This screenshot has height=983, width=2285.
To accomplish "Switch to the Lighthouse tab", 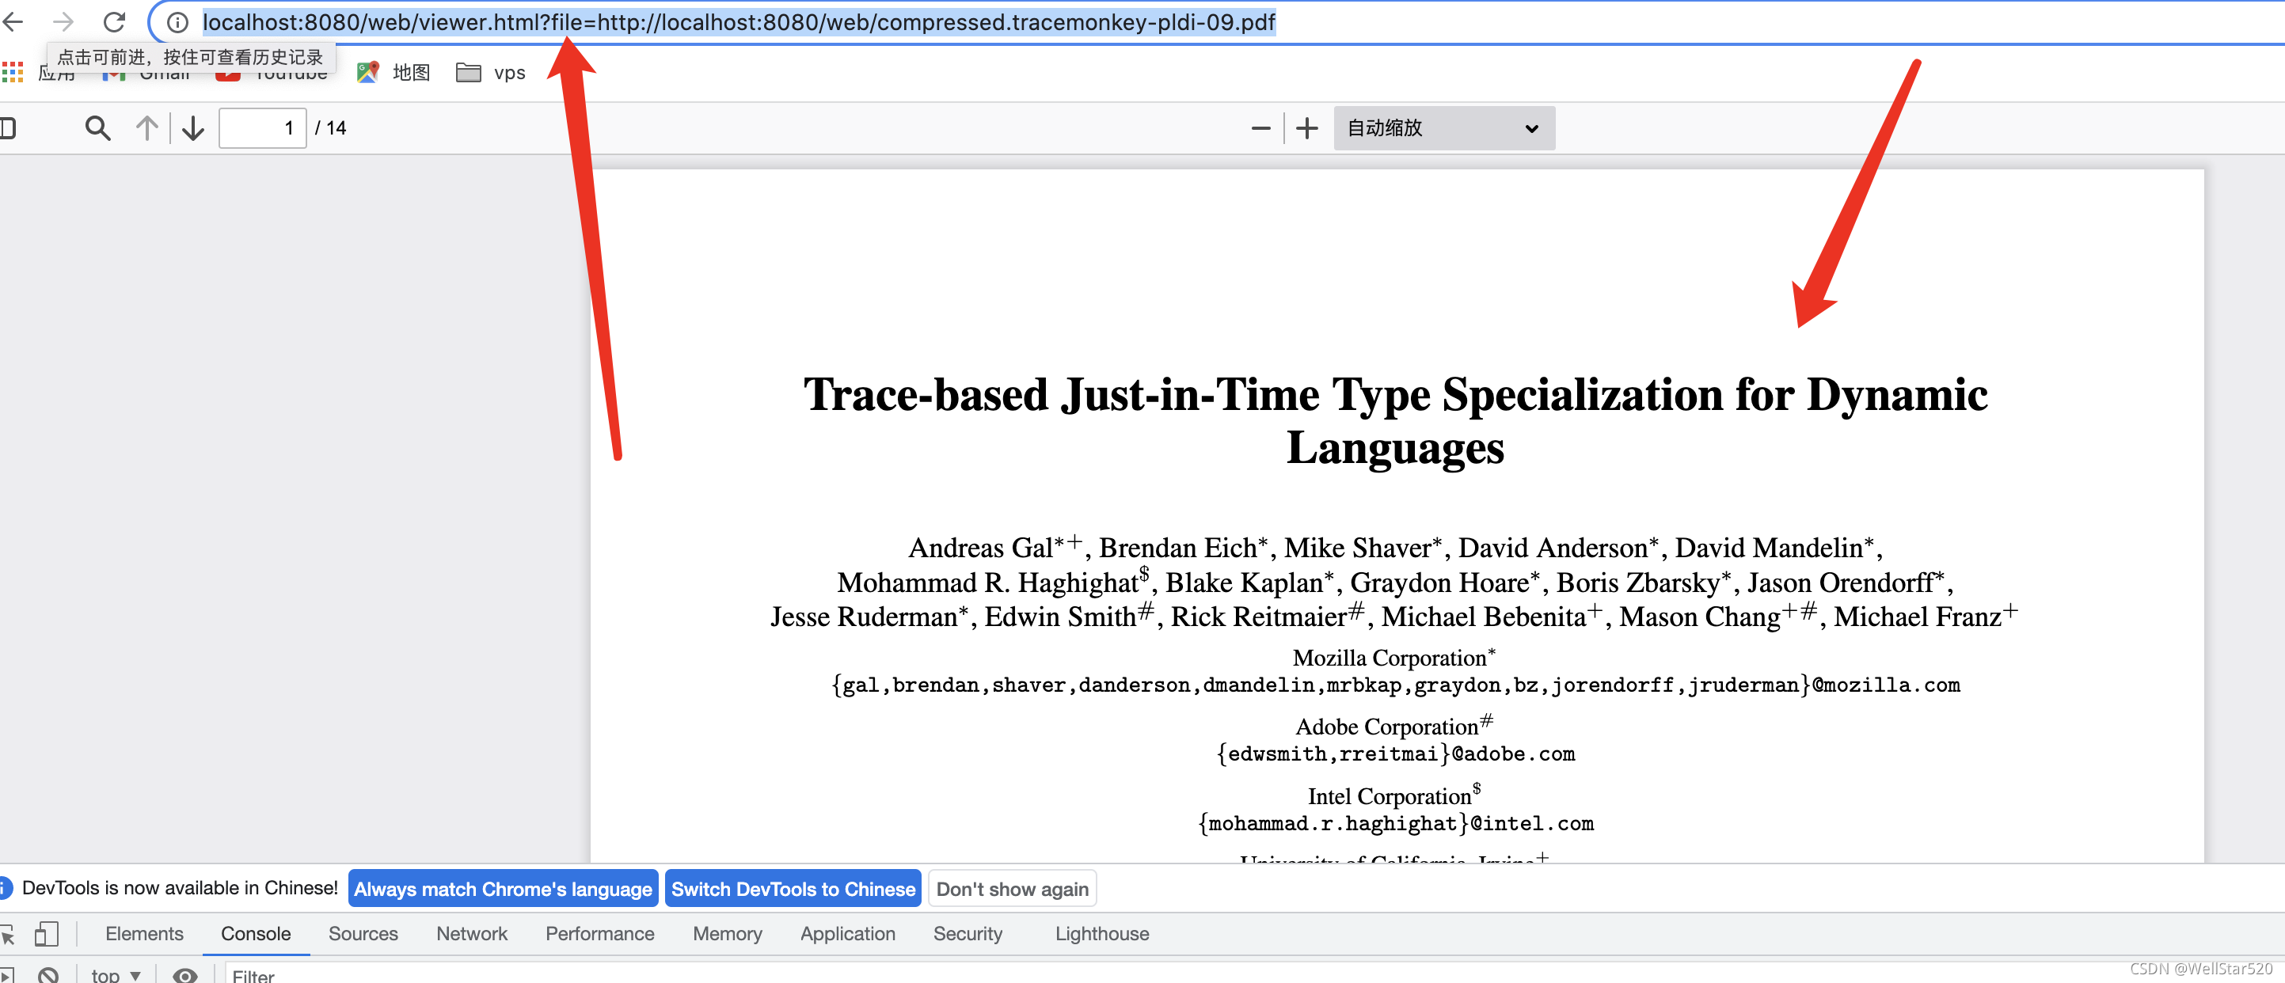I will 1101,934.
